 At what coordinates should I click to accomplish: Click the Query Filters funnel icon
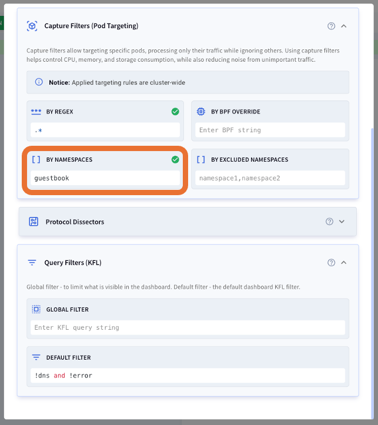(x=32, y=263)
